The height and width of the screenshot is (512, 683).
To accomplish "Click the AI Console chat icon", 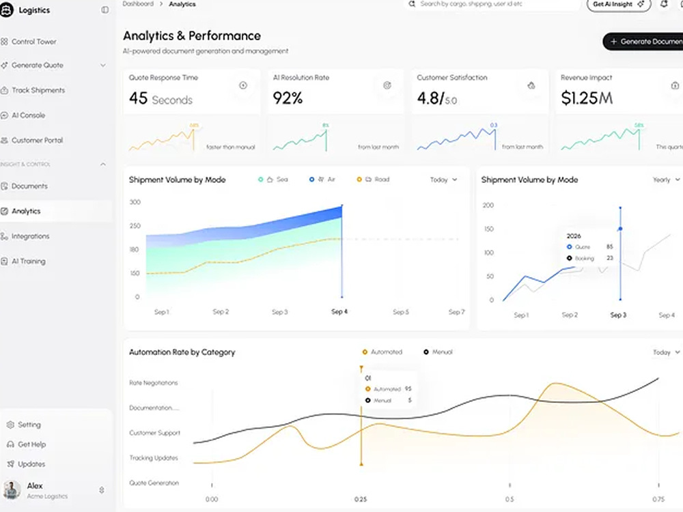I will [4, 115].
